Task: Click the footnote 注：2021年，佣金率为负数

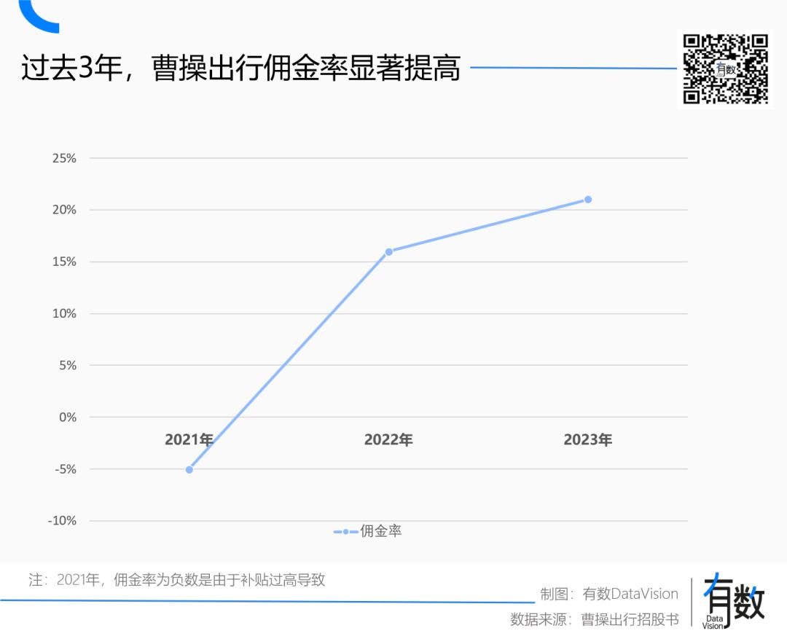Action: point(176,580)
